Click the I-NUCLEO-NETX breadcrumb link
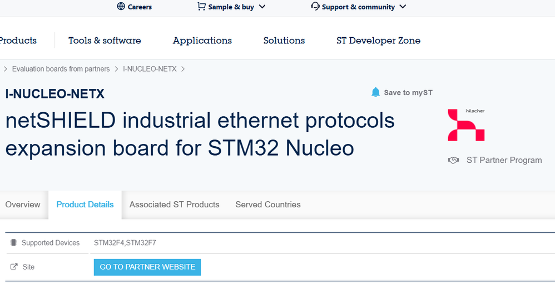Screen dimensions: 555x299 150,69
